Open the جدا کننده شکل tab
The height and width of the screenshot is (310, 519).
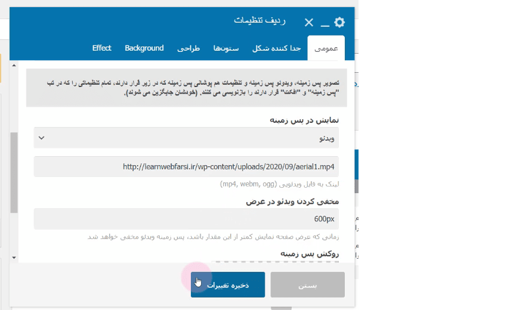click(x=277, y=48)
